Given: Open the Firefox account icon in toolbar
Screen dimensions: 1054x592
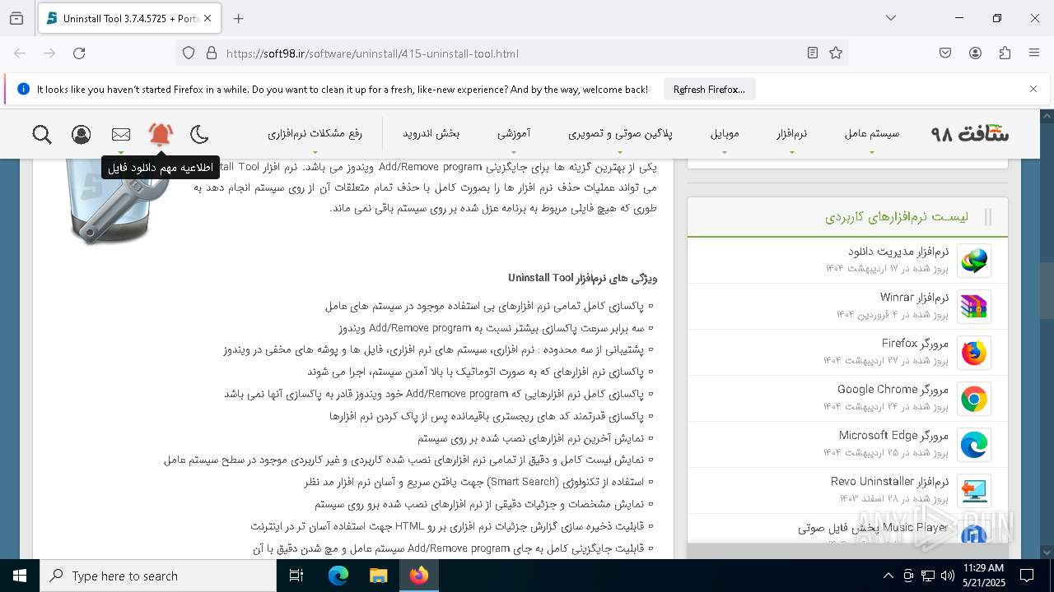Looking at the screenshot, I should [975, 53].
